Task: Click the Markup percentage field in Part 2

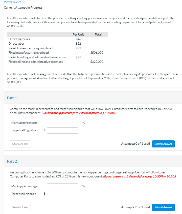Action: [x=62, y=186]
